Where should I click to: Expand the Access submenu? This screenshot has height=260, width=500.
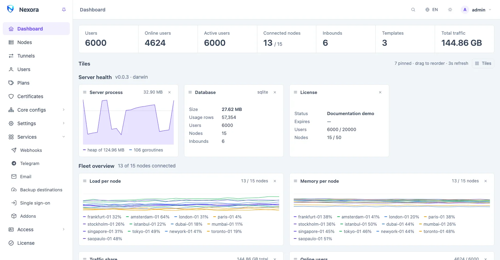coord(36,229)
